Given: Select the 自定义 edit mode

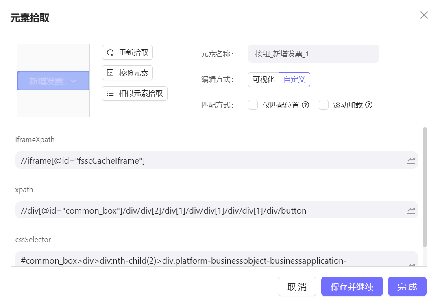Looking at the screenshot, I should [294, 80].
